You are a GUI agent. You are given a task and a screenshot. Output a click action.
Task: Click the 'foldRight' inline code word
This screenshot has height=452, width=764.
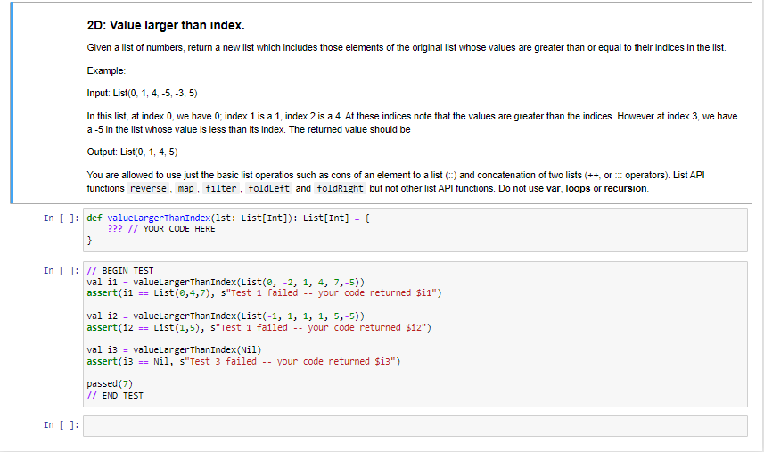(x=340, y=188)
